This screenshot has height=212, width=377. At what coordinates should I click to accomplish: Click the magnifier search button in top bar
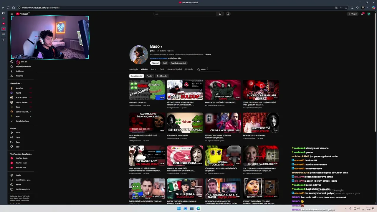[220, 14]
